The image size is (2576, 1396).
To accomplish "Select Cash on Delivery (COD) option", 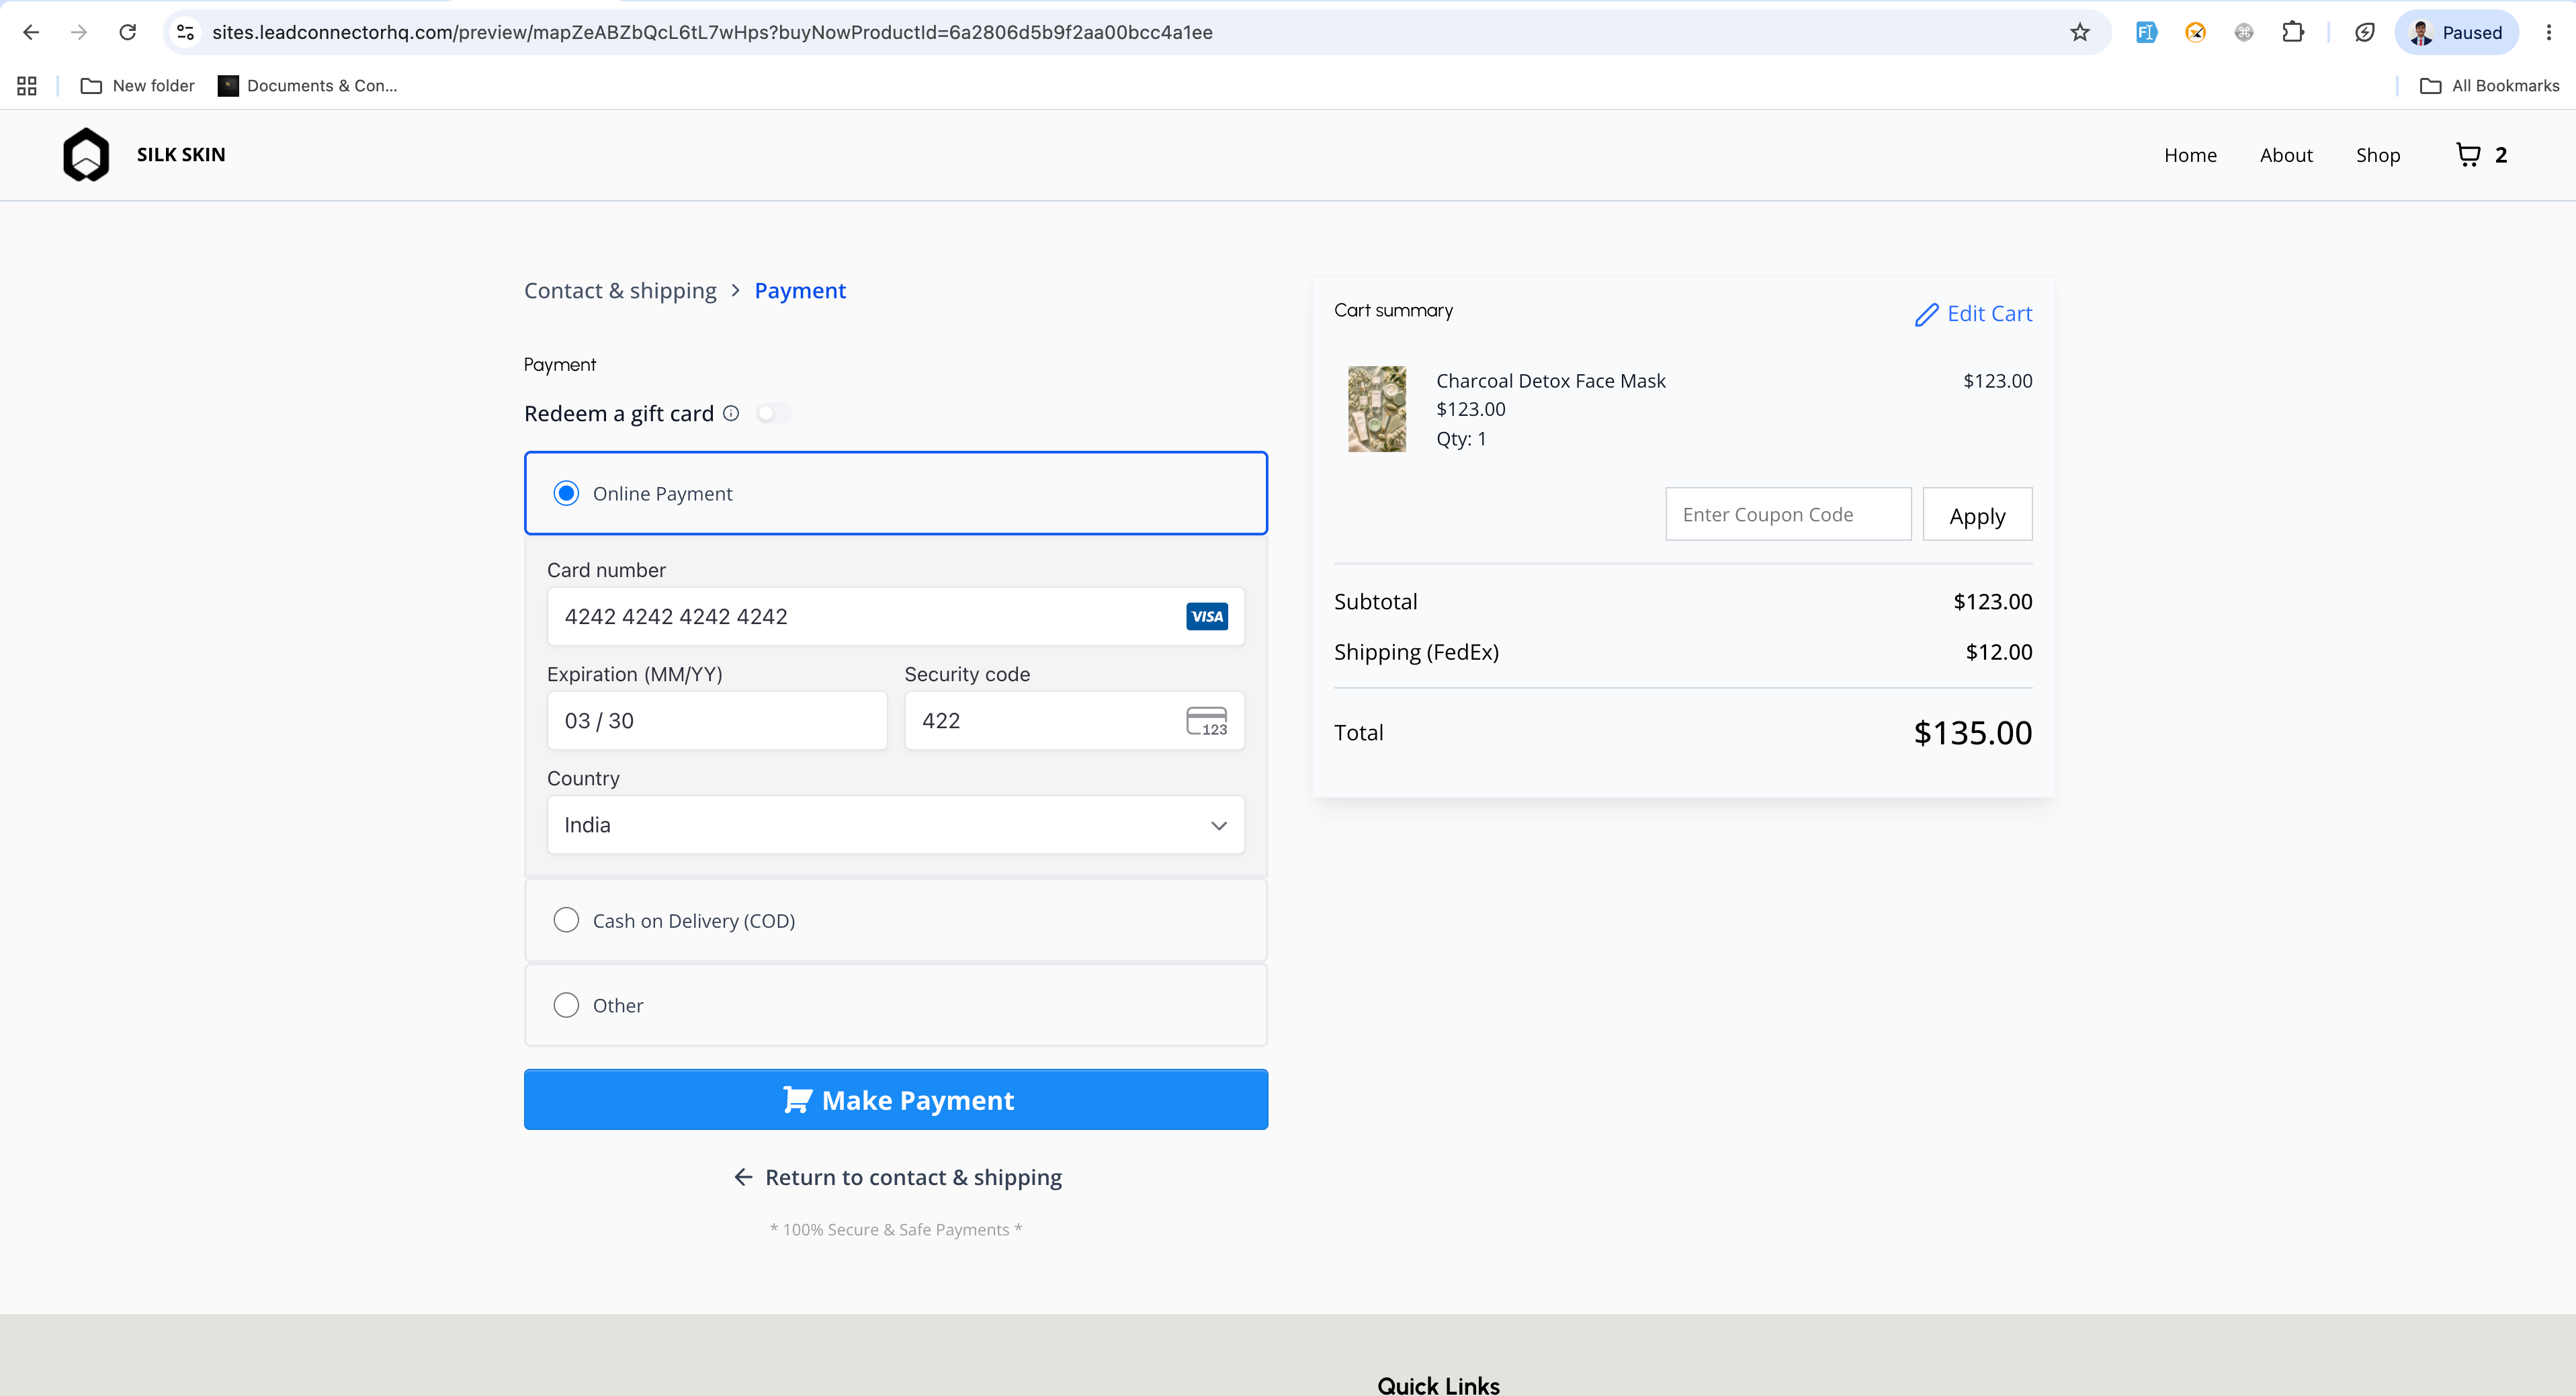I will (x=895, y=920).
